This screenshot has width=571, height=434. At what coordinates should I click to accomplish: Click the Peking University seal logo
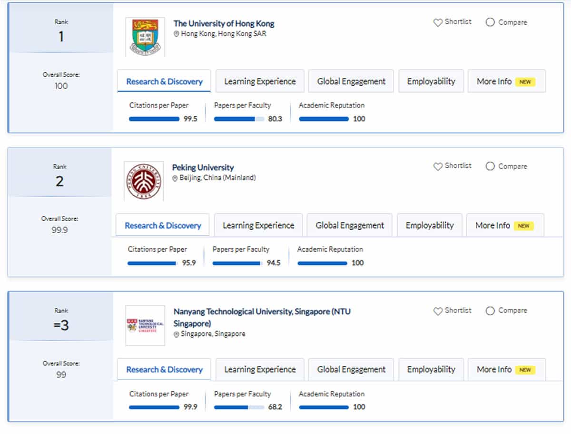pos(143,181)
